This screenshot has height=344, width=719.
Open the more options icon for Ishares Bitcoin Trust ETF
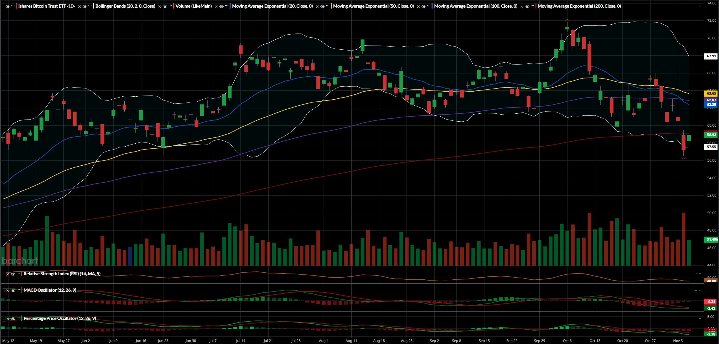click(13, 6)
